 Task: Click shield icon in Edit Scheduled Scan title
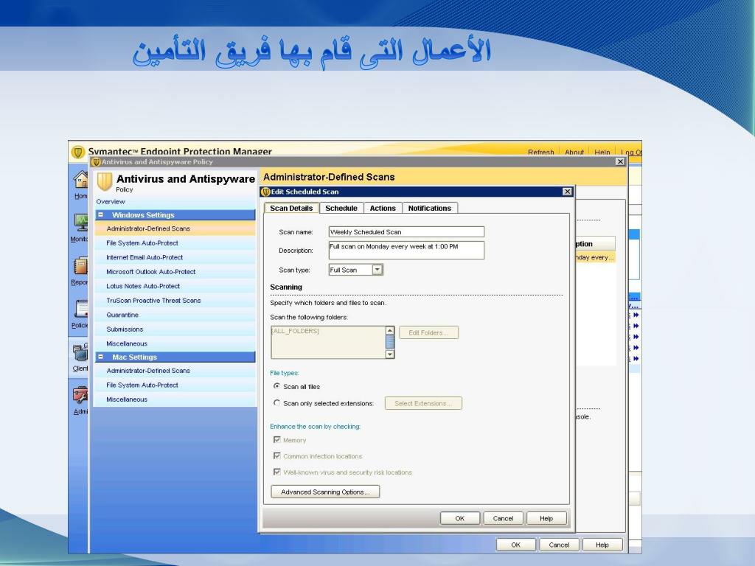[x=265, y=192]
